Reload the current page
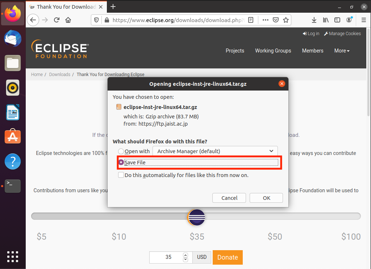 tap(57, 20)
